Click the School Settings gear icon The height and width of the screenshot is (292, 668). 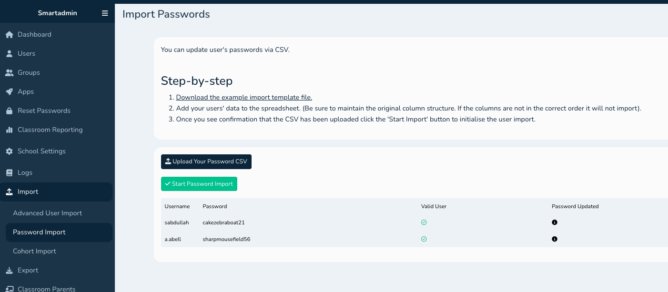click(9, 151)
